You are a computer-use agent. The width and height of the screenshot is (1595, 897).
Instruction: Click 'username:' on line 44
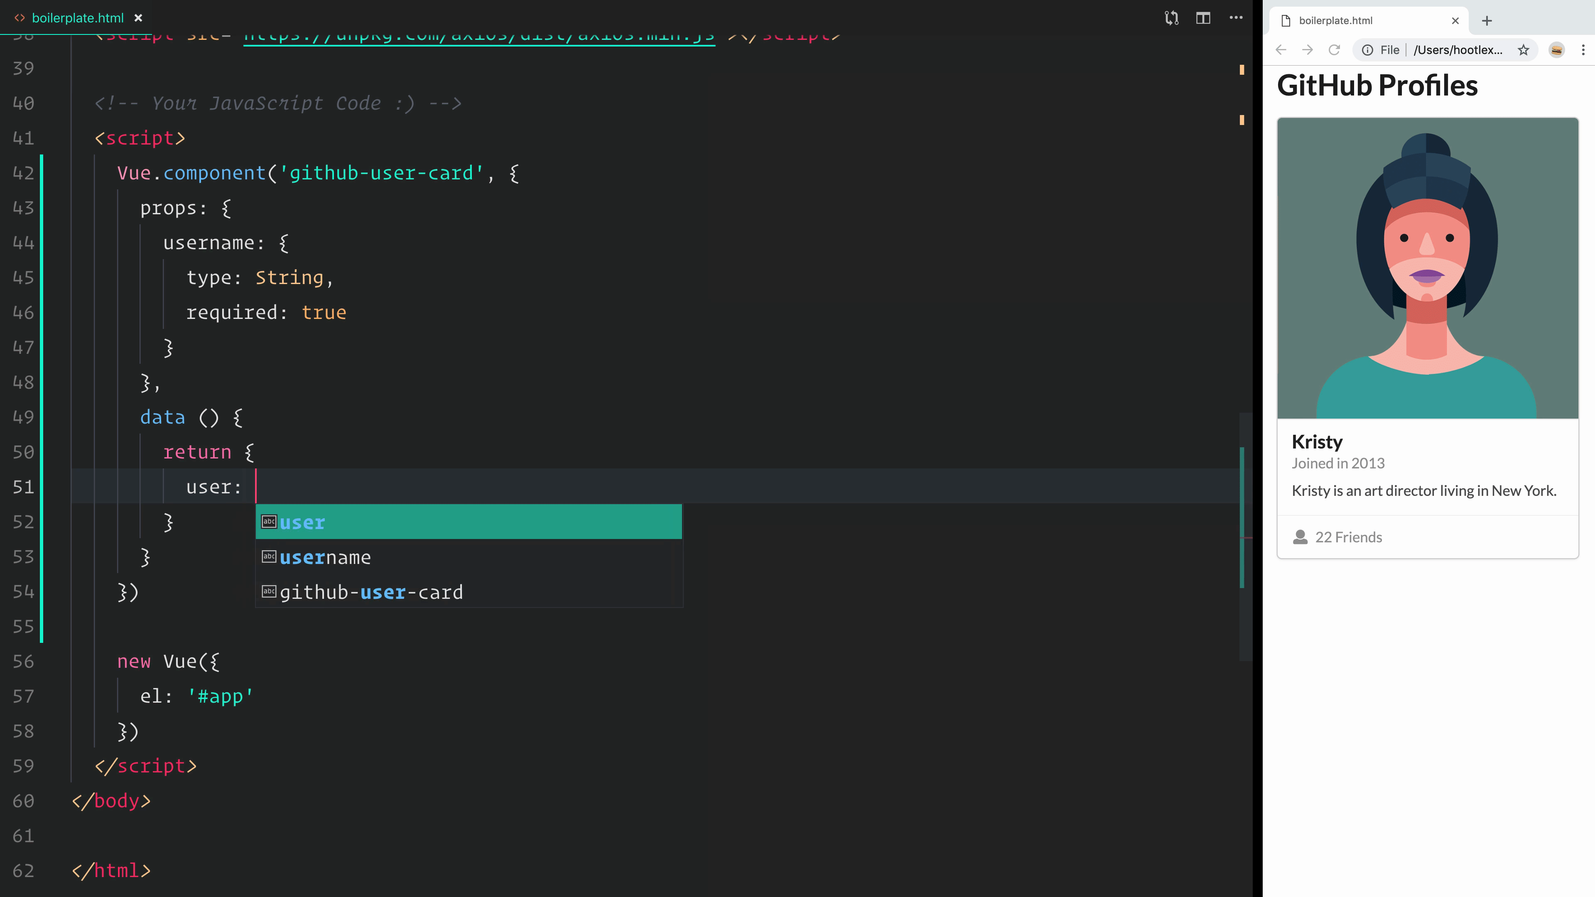click(213, 243)
